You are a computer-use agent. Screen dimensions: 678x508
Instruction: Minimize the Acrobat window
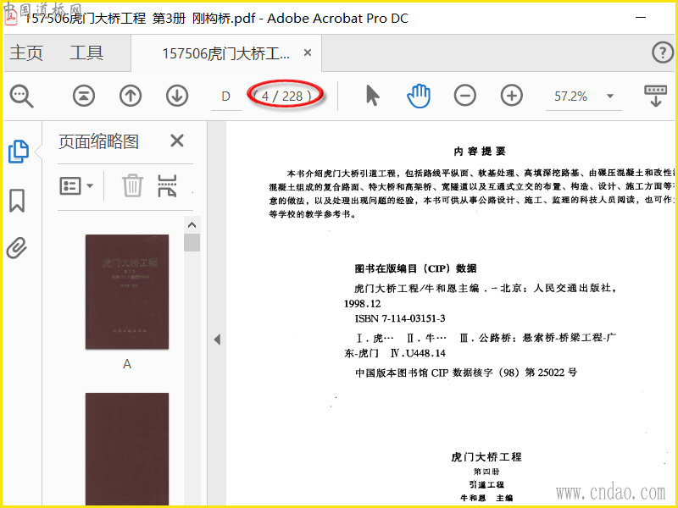tap(641, 18)
